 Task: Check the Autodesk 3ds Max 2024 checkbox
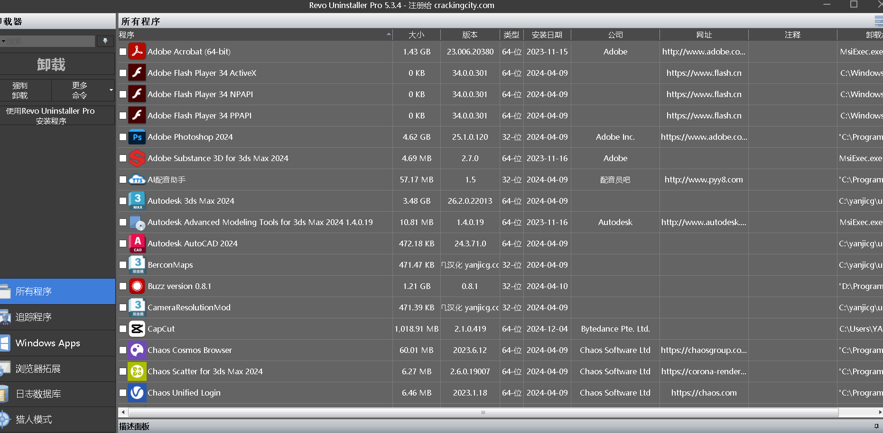(123, 201)
